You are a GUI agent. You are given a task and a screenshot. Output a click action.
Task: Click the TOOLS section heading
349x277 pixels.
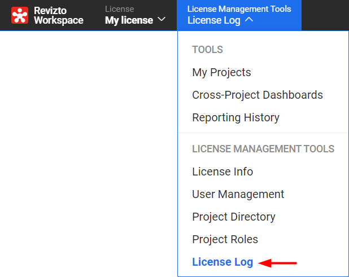(207, 50)
